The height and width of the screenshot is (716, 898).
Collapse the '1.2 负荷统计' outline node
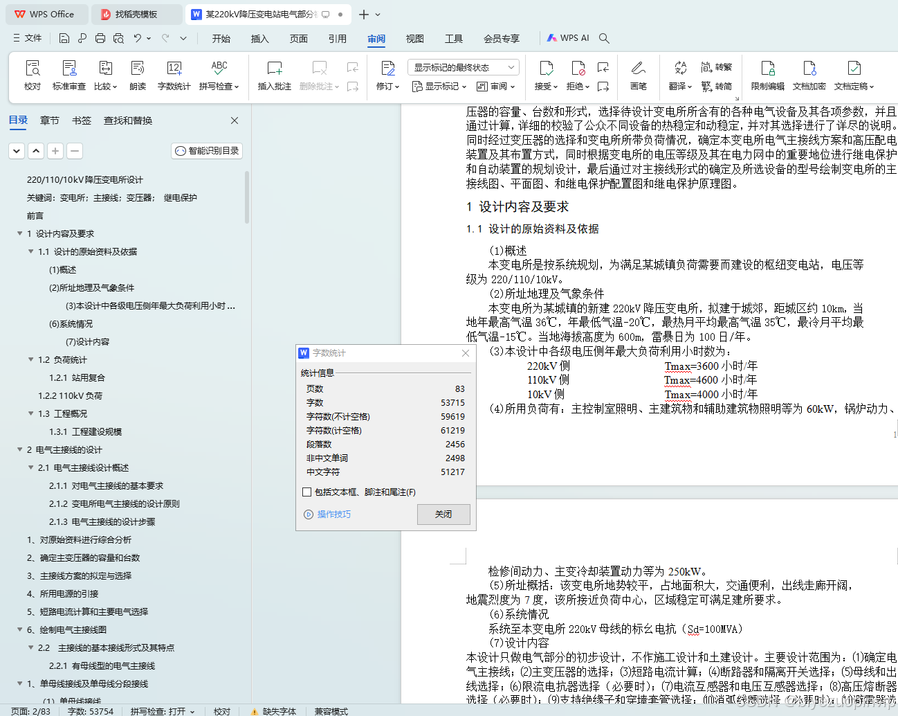coord(31,359)
